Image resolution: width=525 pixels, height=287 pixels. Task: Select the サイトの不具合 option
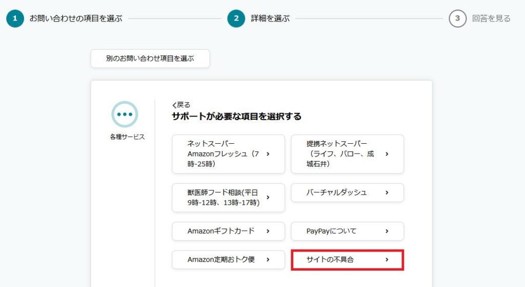[x=347, y=260]
